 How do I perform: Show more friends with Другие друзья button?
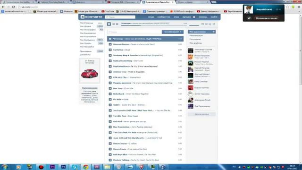click(x=201, y=114)
